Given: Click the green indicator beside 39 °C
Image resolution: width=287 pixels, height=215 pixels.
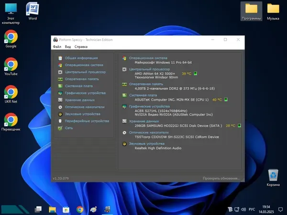Looking at the screenshot, I should point(196,74).
